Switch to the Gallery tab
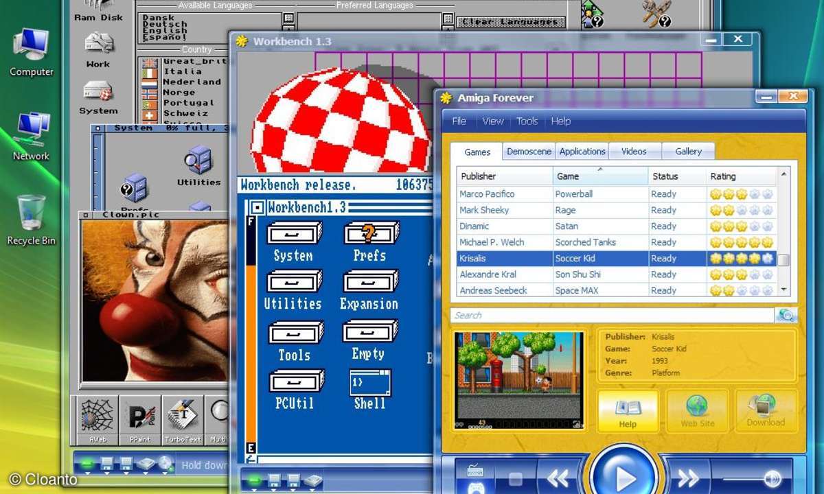The height and width of the screenshot is (494, 824). [688, 152]
